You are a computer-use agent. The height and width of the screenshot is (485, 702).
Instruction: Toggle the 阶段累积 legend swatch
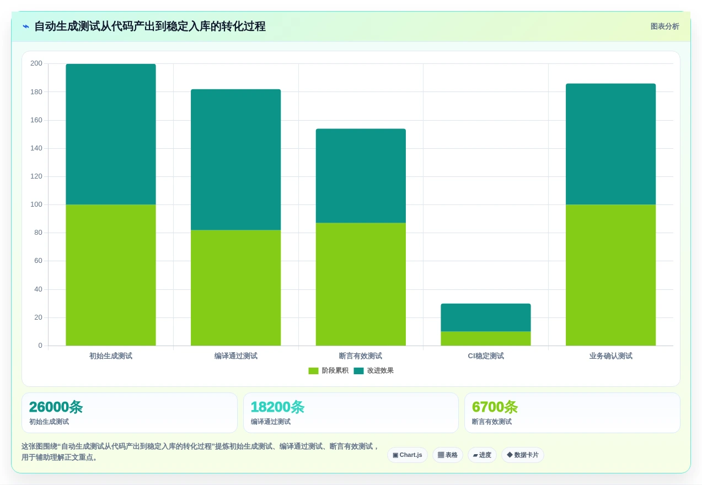[313, 371]
